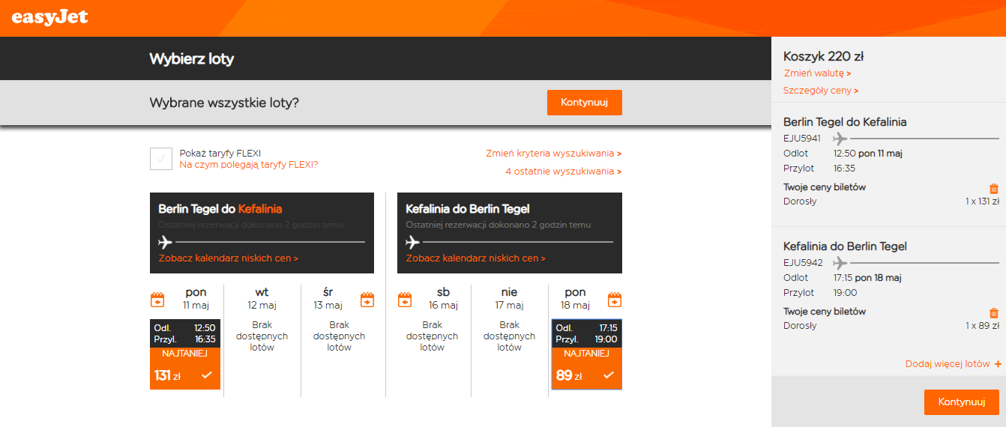1006x427 pixels.
Task: Delete Kefalinia do Berlin Tegel flight from basket
Action: [994, 313]
